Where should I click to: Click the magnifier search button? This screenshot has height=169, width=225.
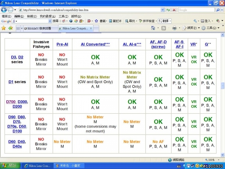tap(218, 10)
